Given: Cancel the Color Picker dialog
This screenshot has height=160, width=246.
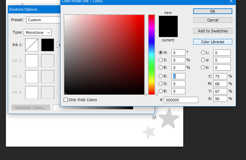Looking at the screenshot, I should pos(213,20).
